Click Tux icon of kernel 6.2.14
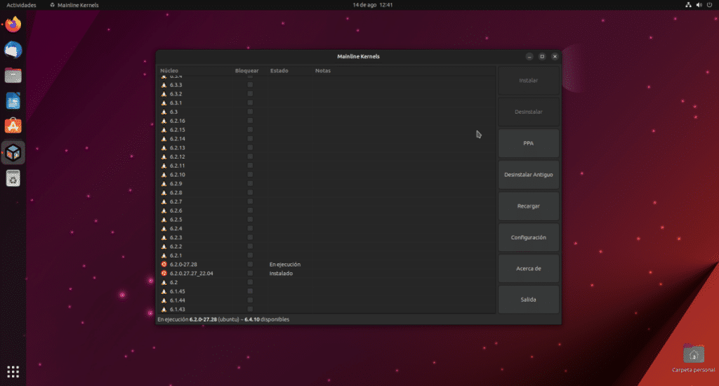The image size is (719, 386). click(164, 139)
